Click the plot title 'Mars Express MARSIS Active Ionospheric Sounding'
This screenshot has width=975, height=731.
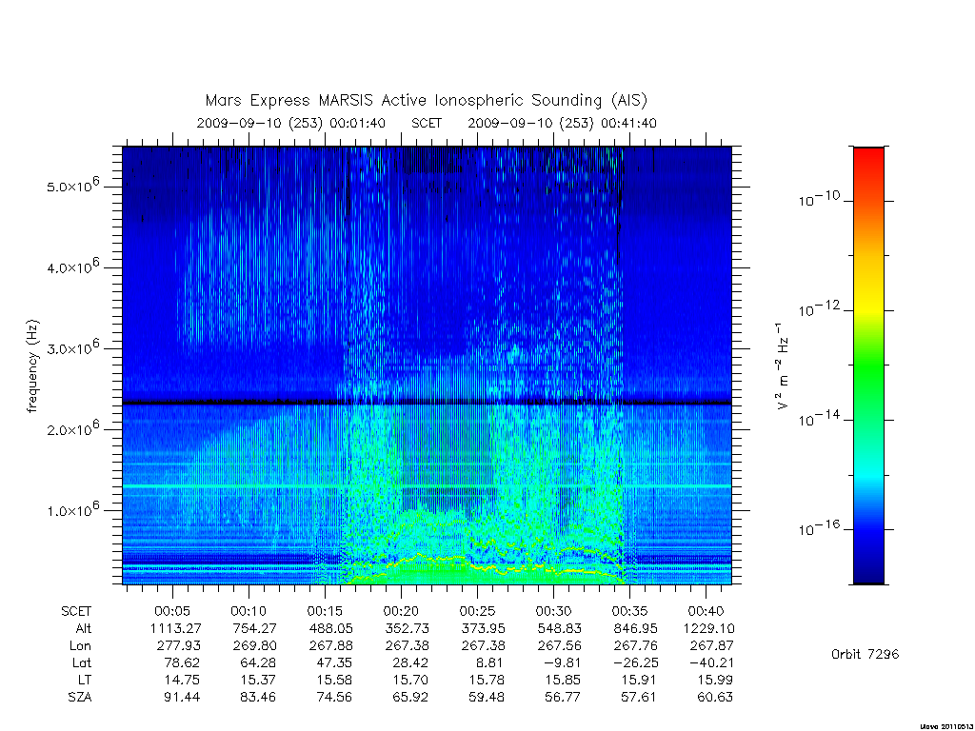pyautogui.click(x=404, y=100)
